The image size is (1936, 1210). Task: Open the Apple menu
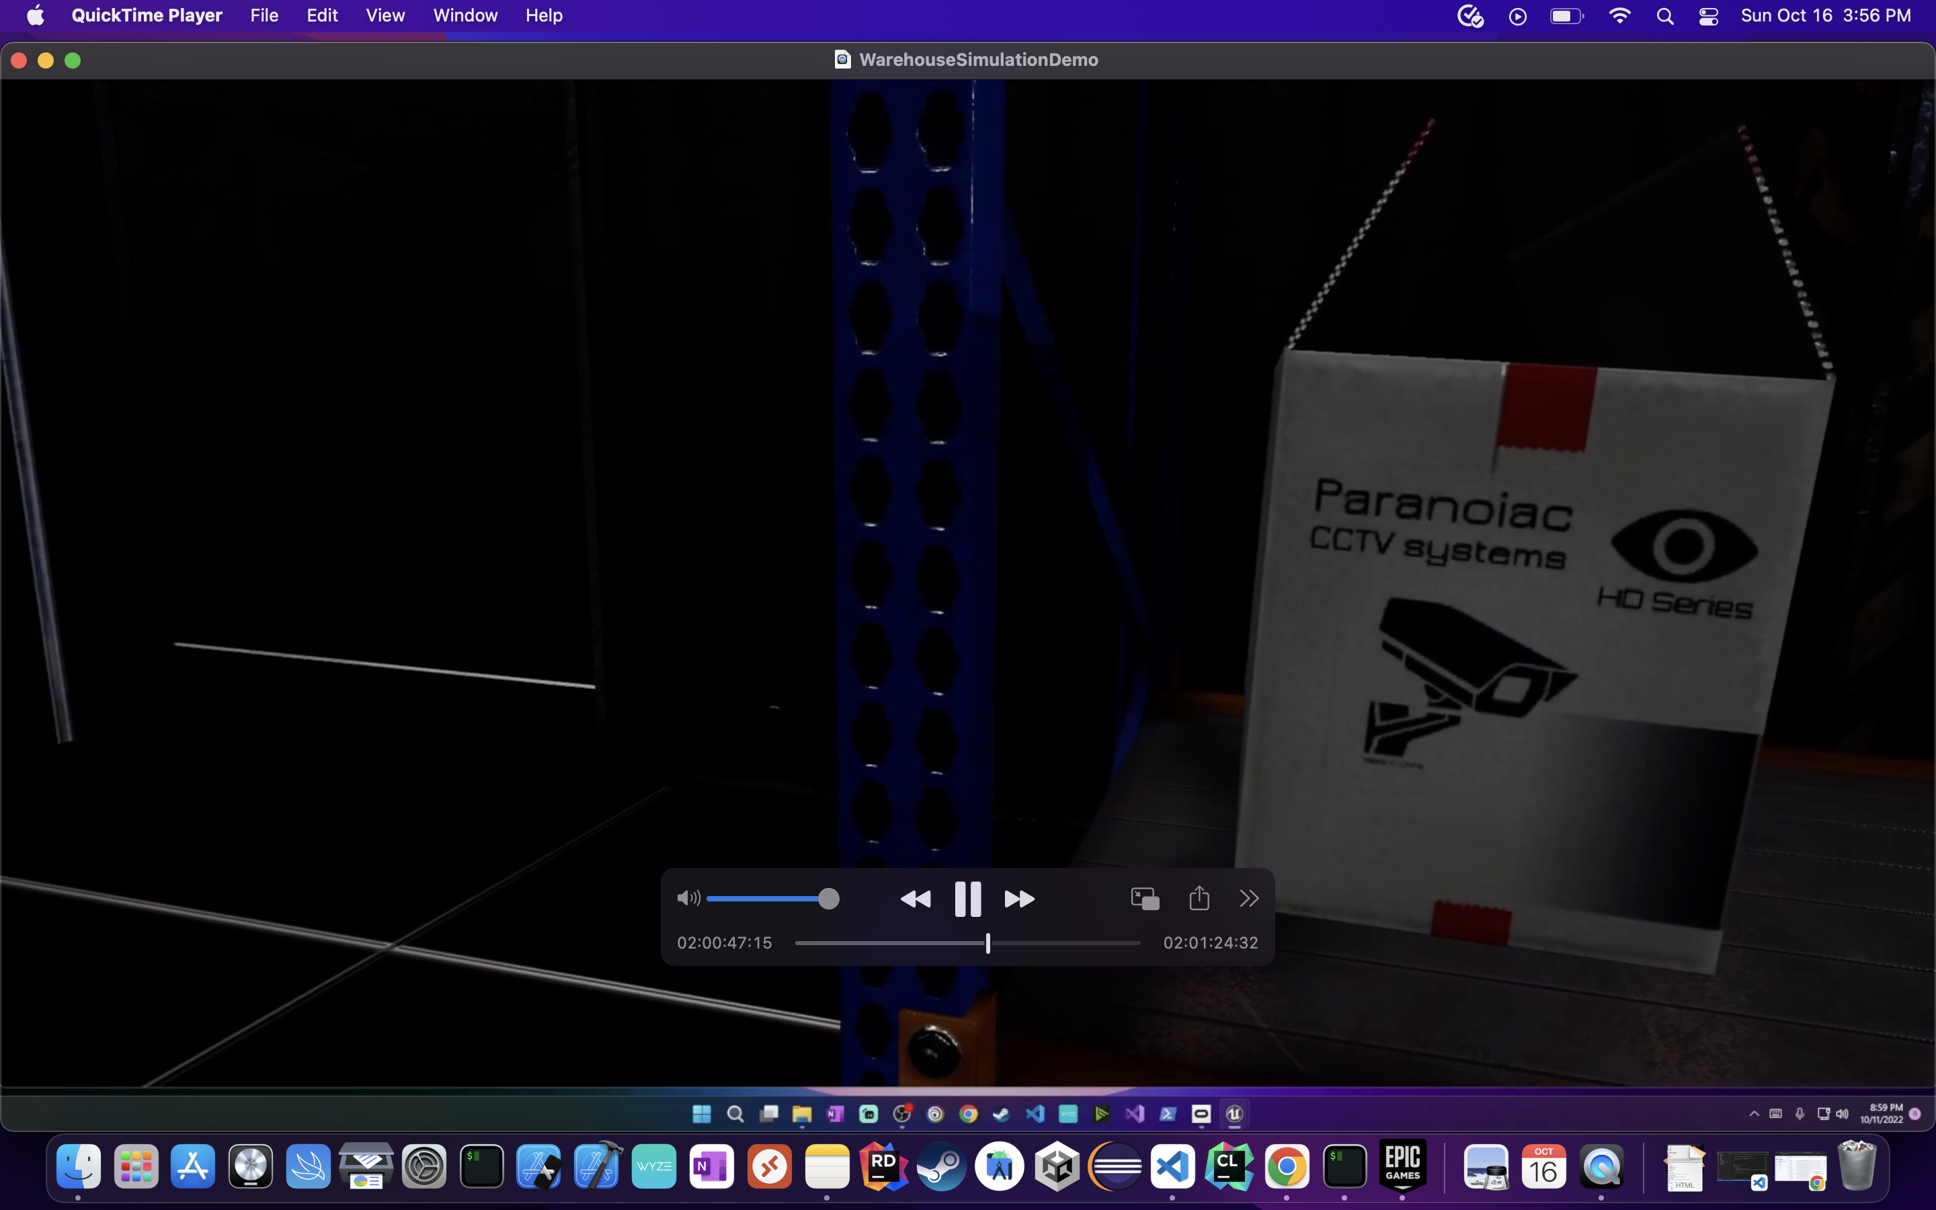click(x=36, y=15)
